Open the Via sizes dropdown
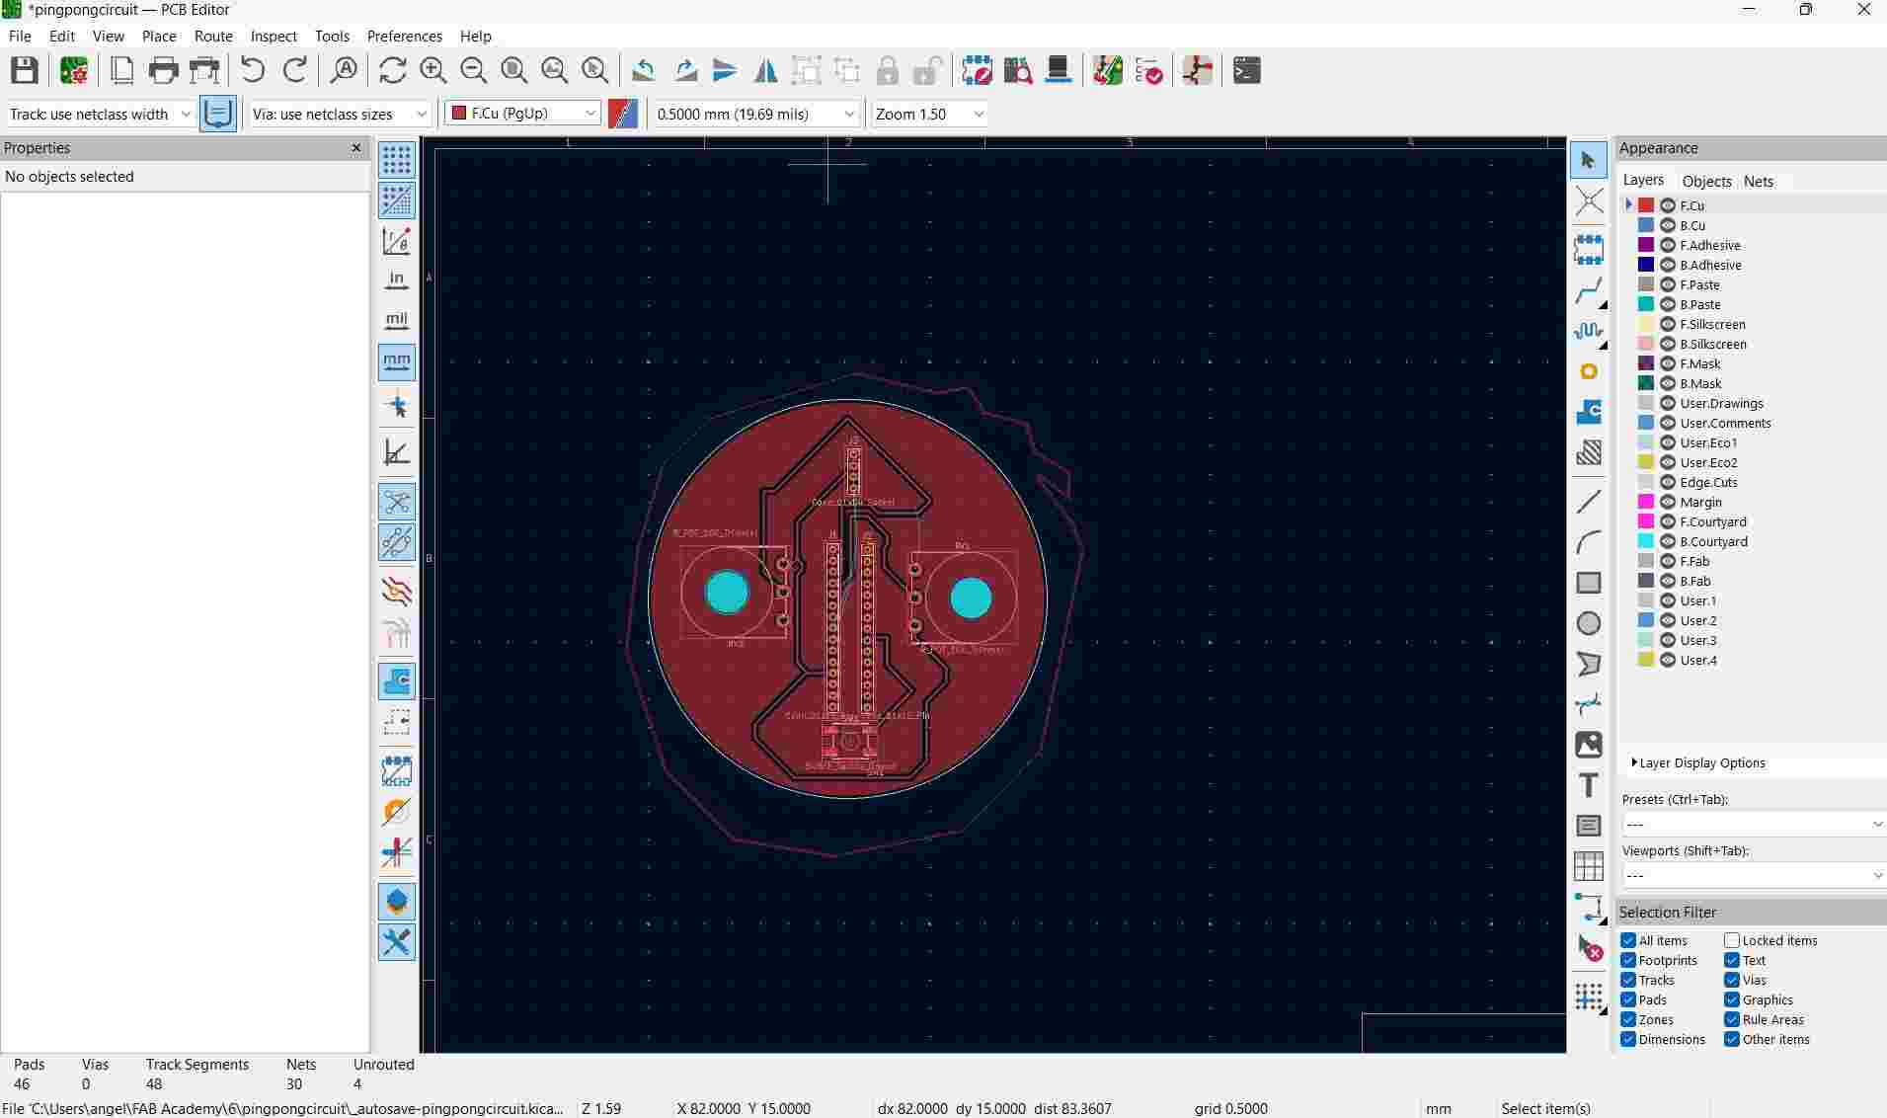Viewport: 1887px width, 1118px height. 423,114
